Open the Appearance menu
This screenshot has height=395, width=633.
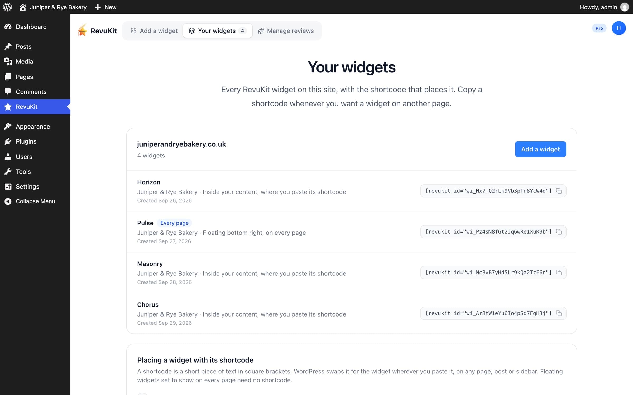pyautogui.click(x=35, y=126)
